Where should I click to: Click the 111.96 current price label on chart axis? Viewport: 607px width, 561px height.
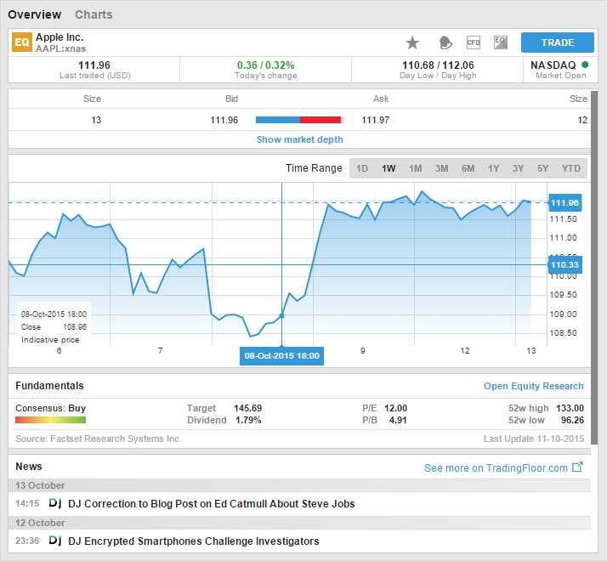pyautogui.click(x=564, y=203)
